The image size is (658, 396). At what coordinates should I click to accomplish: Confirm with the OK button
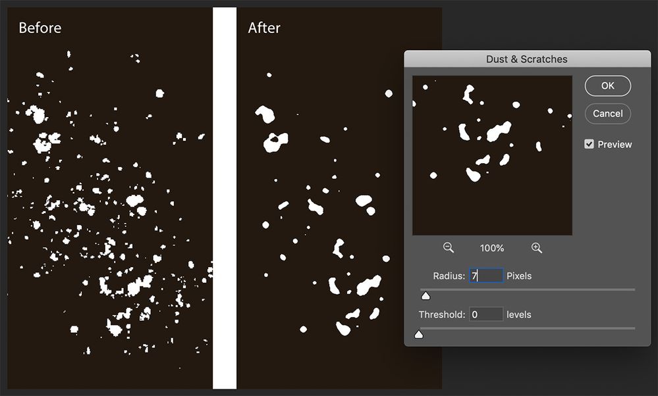[608, 86]
